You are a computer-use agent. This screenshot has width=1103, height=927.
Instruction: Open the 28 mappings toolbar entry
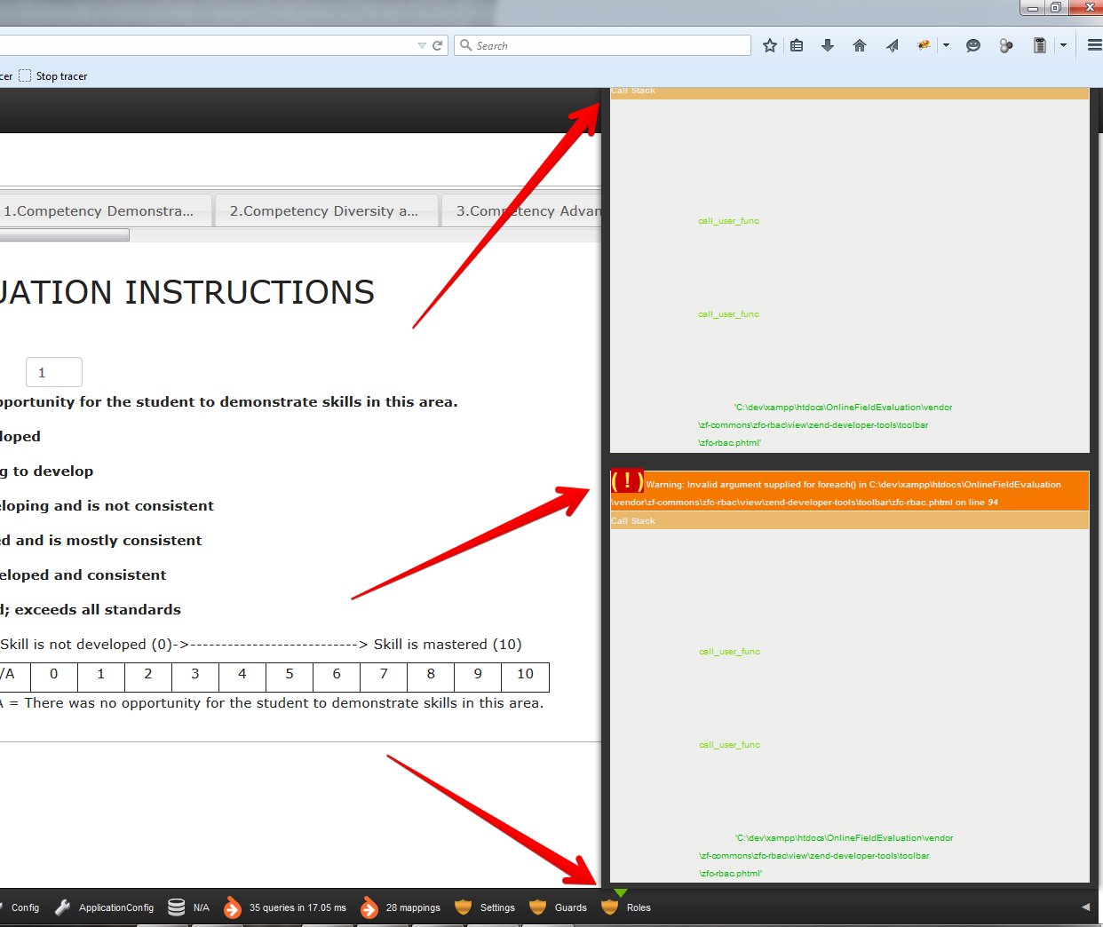413,907
